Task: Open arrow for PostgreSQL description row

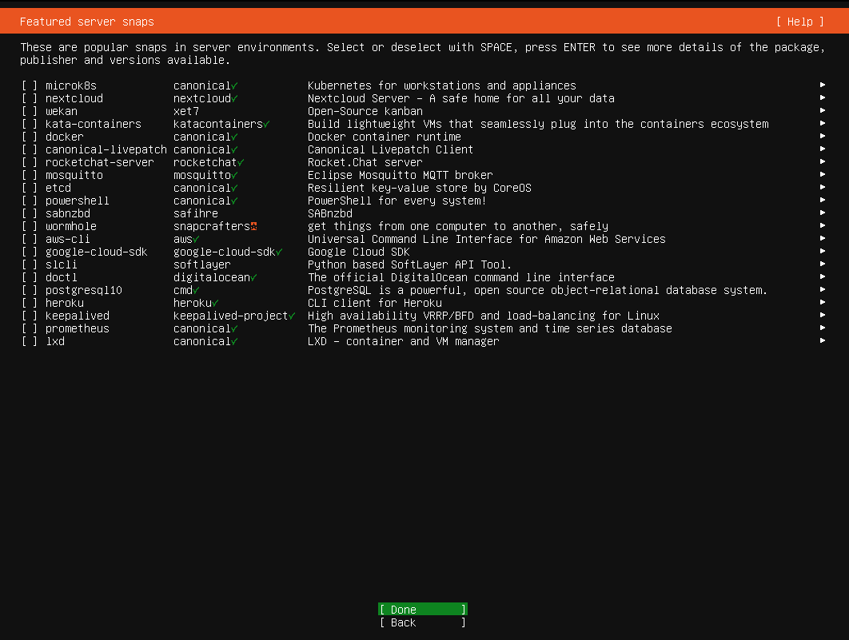Action: pyautogui.click(x=823, y=289)
